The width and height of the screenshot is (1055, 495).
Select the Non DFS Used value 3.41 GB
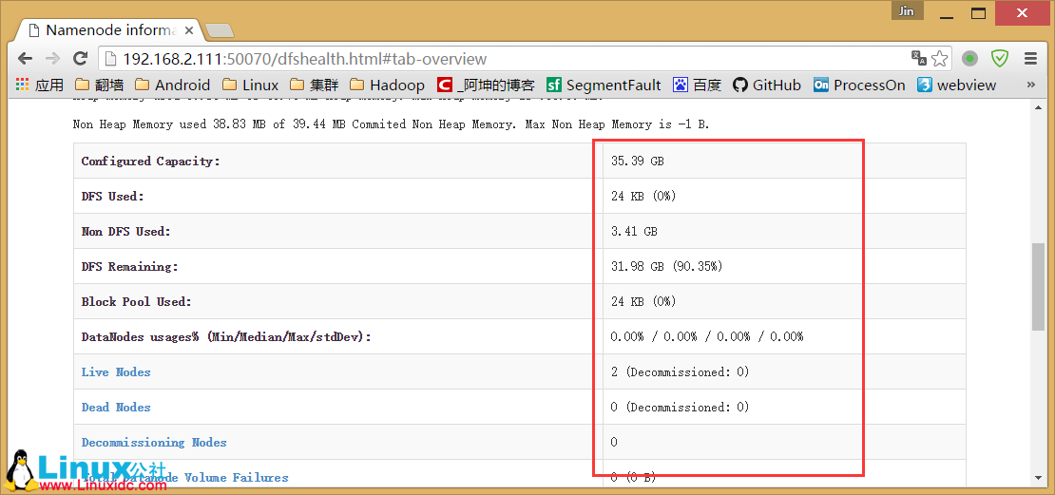(x=634, y=232)
